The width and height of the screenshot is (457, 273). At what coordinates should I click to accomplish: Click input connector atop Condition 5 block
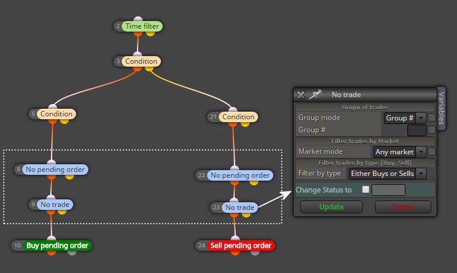(53, 106)
